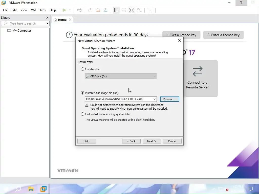Click the evaluation period warning icon
259x194 pixels.
[x=69, y=35]
